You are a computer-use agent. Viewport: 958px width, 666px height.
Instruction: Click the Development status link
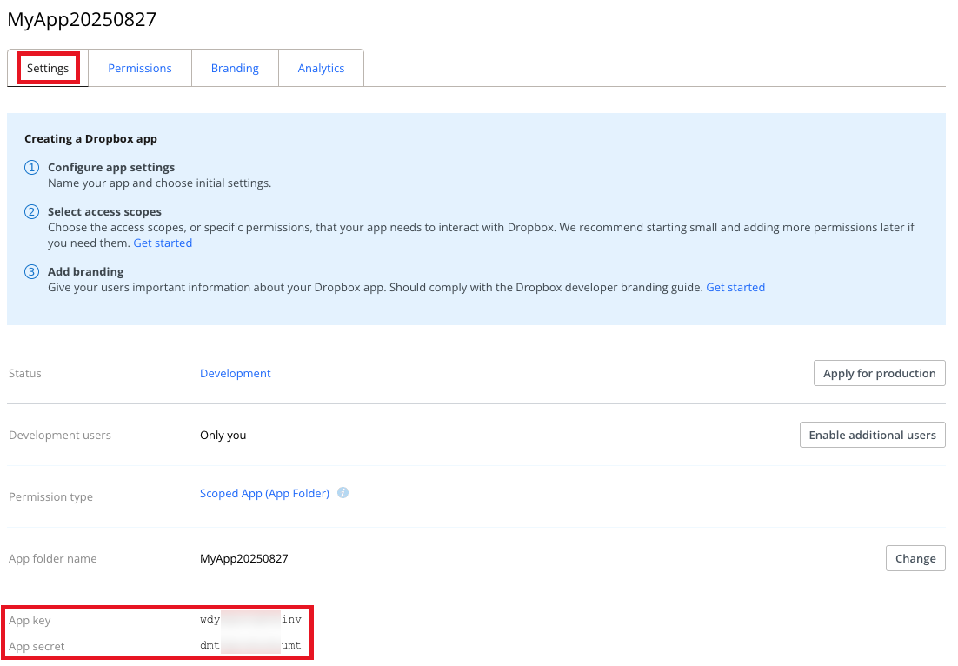[x=235, y=372]
